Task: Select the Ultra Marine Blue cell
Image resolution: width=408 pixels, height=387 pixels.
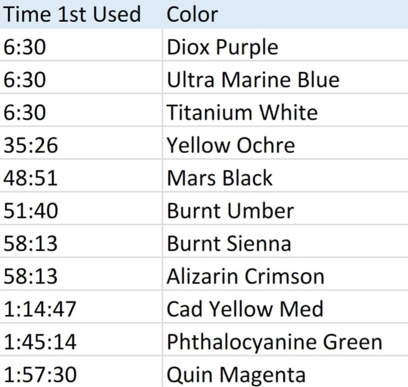Action: pyautogui.click(x=253, y=80)
